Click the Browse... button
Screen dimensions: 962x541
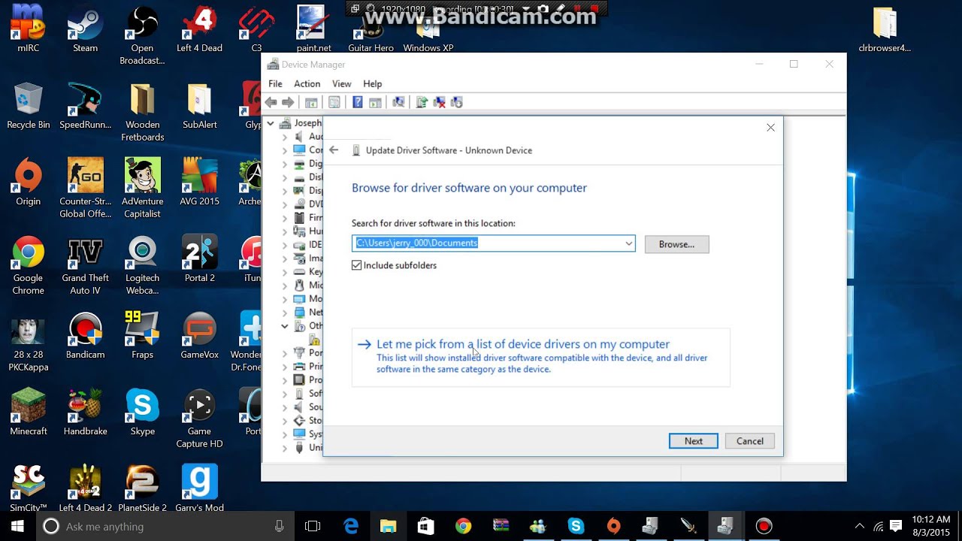pos(676,244)
